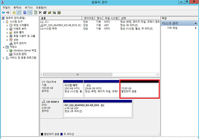This screenshot has width=199, height=139.
Task: Click the 형식 column header
Action: pos(99,18)
